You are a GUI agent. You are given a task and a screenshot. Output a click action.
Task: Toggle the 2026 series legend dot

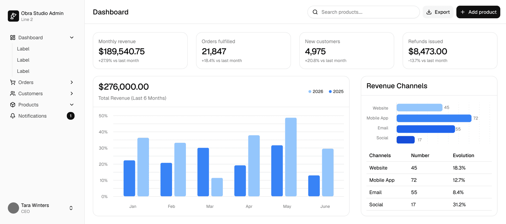pos(310,92)
